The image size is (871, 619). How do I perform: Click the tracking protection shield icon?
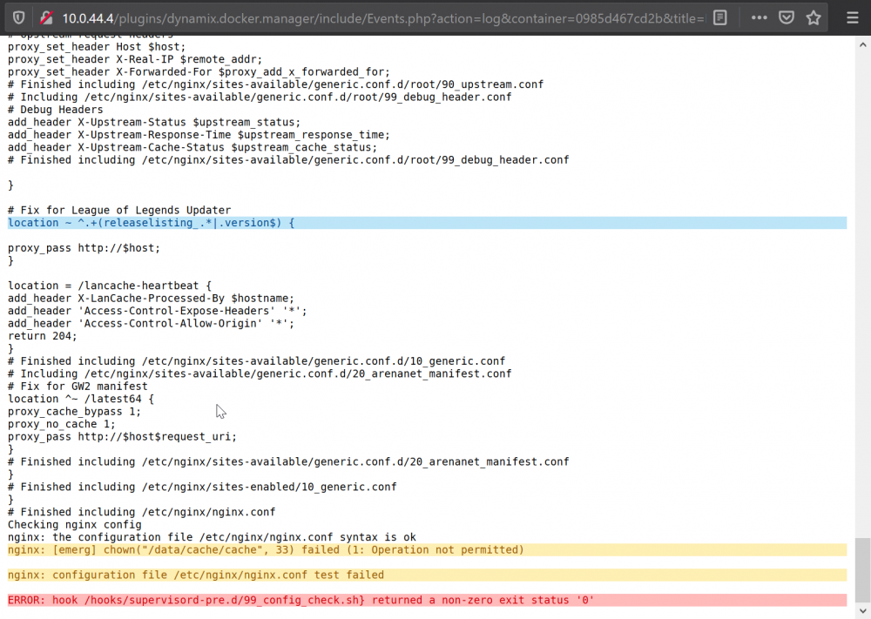pos(19,17)
